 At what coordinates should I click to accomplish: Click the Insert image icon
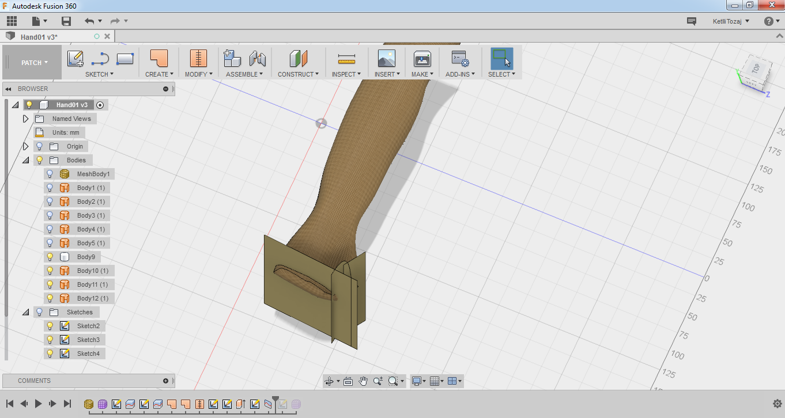pos(386,59)
